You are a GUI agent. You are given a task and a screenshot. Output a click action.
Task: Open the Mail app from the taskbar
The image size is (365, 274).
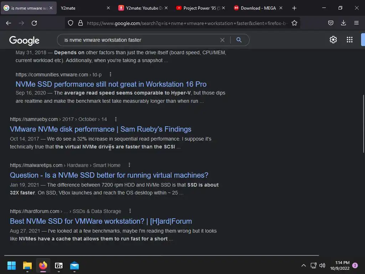click(74, 265)
